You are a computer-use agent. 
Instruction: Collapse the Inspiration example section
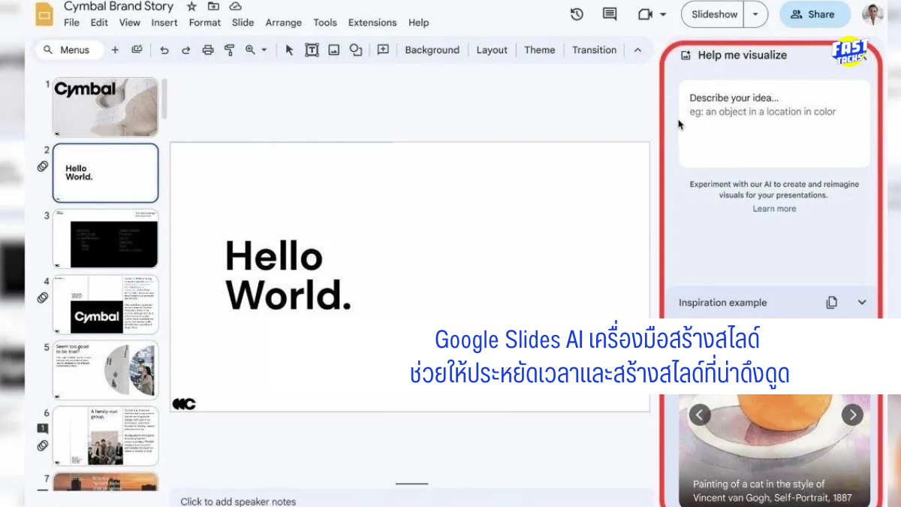click(x=860, y=302)
